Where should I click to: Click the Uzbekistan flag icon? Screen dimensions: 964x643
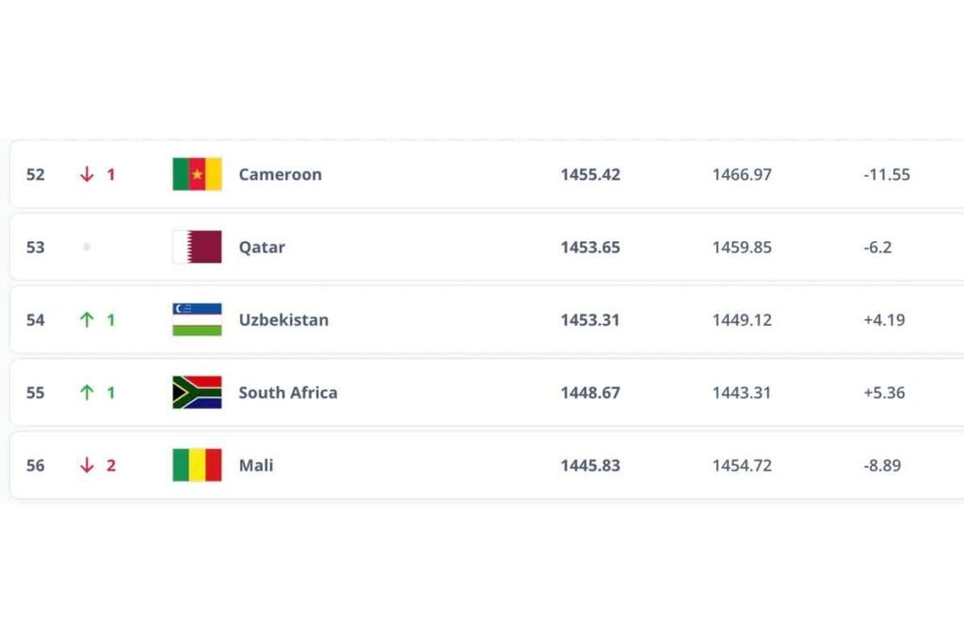pyautogui.click(x=197, y=320)
